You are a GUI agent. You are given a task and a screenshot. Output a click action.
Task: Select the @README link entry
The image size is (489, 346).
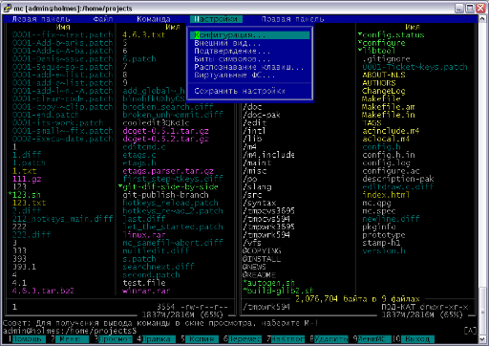[x=259, y=275]
